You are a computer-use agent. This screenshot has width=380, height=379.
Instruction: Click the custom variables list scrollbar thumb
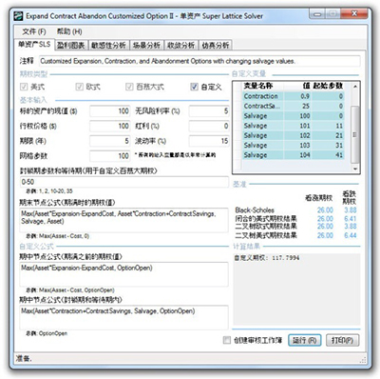tap(355, 134)
